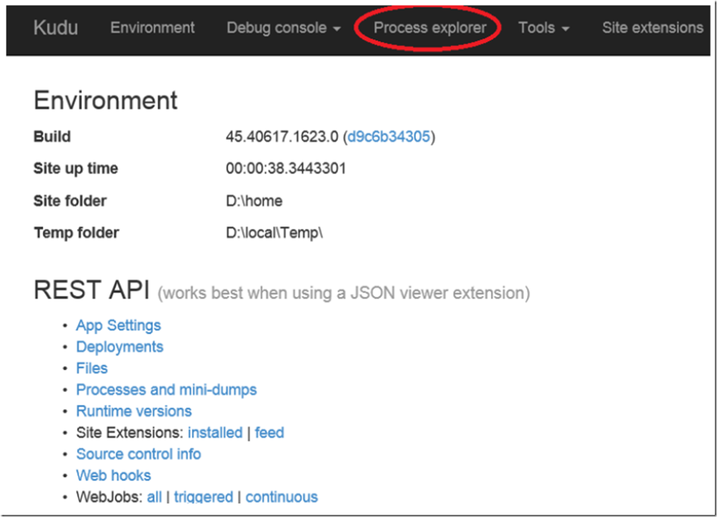Open the App Settings API link
717x517 pixels.
[118, 325]
